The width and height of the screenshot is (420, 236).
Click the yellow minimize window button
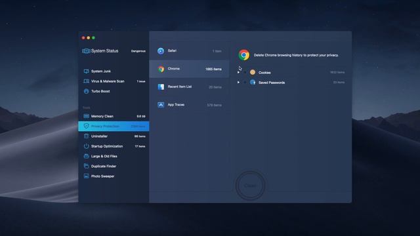[89, 38]
